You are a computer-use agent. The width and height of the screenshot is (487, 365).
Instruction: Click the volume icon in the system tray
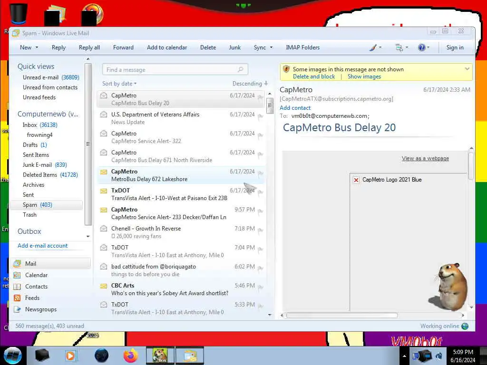click(439, 356)
